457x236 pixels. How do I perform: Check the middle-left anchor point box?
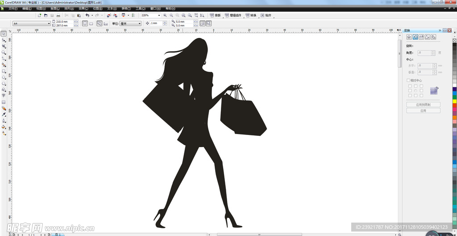pyautogui.click(x=410, y=91)
